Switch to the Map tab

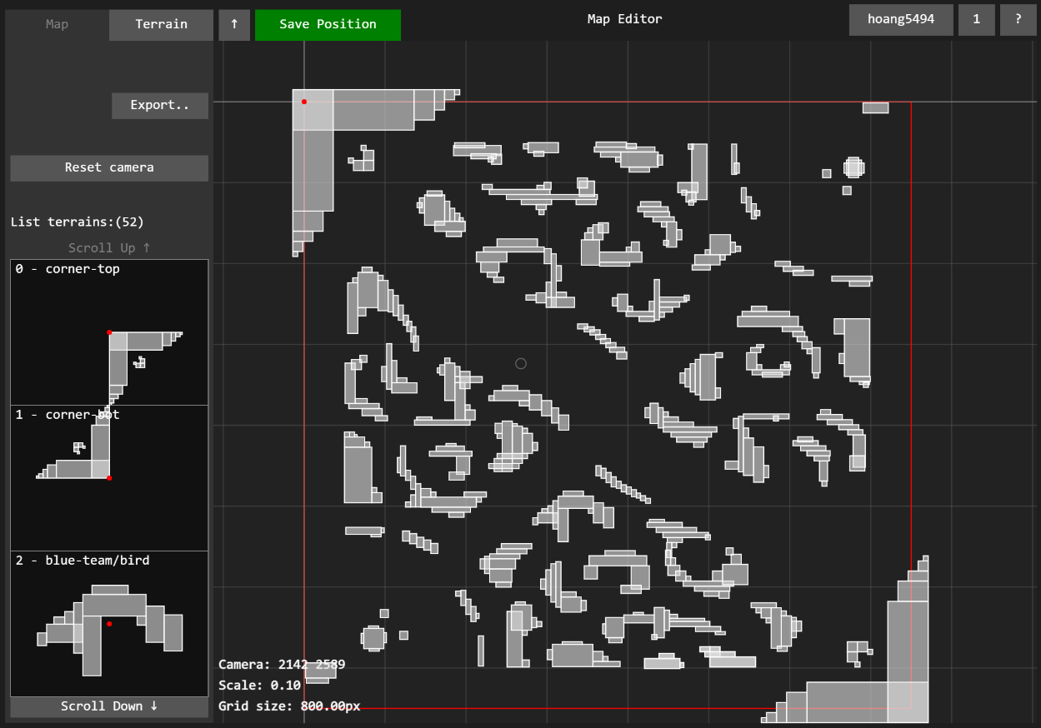57,24
